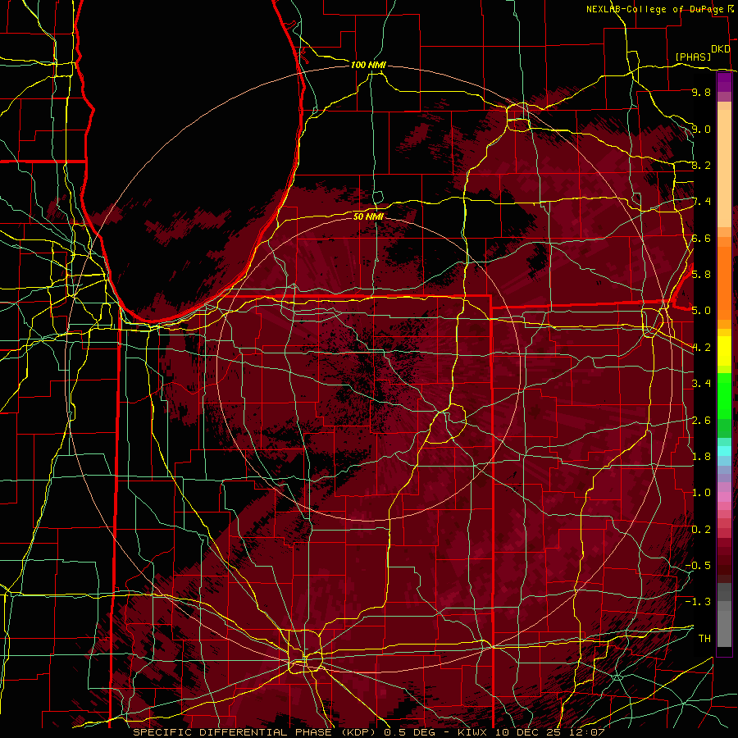Click the -1.3 scale value
Image resolution: width=738 pixels, height=738 pixels.
[x=699, y=602]
